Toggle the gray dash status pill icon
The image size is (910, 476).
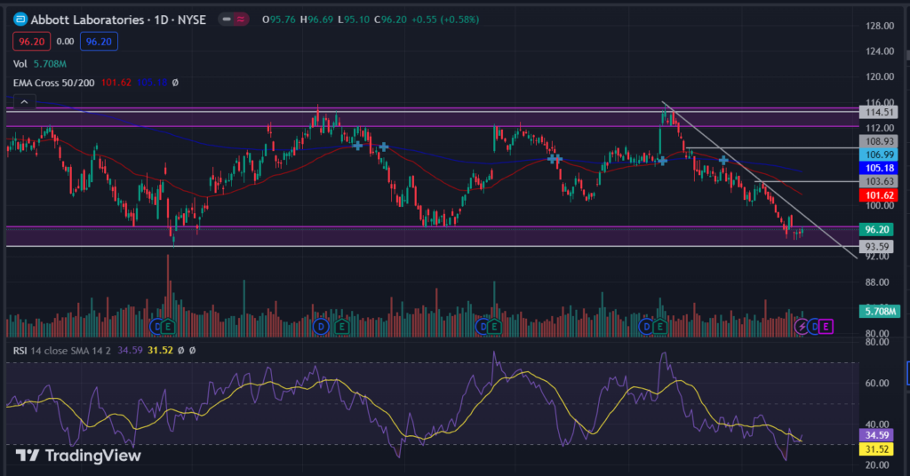[227, 20]
